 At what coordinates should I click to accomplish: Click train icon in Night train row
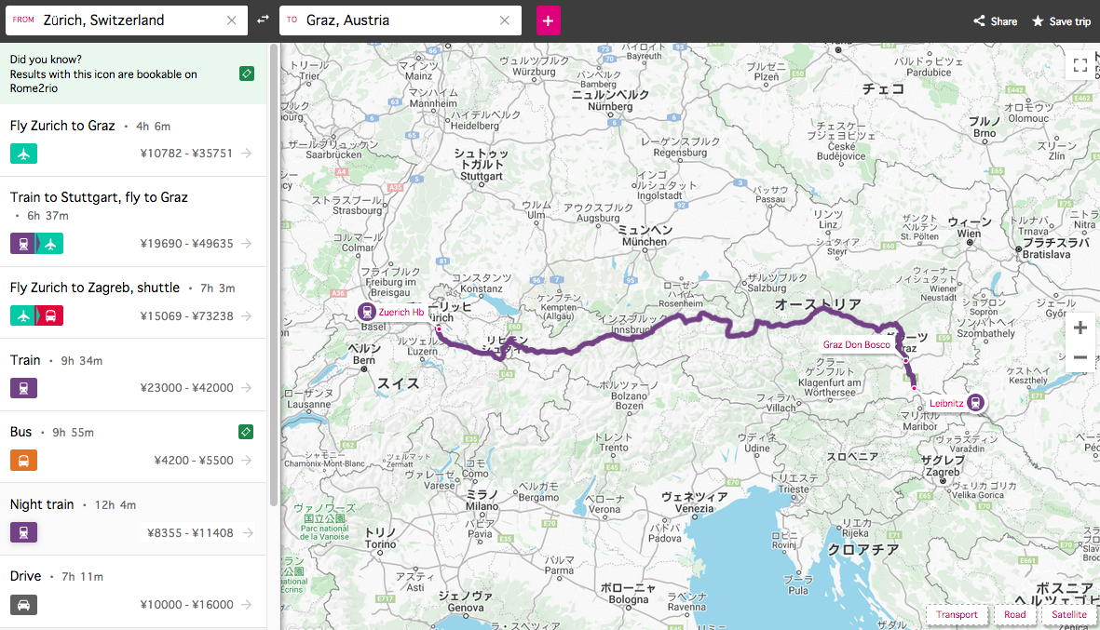23,532
